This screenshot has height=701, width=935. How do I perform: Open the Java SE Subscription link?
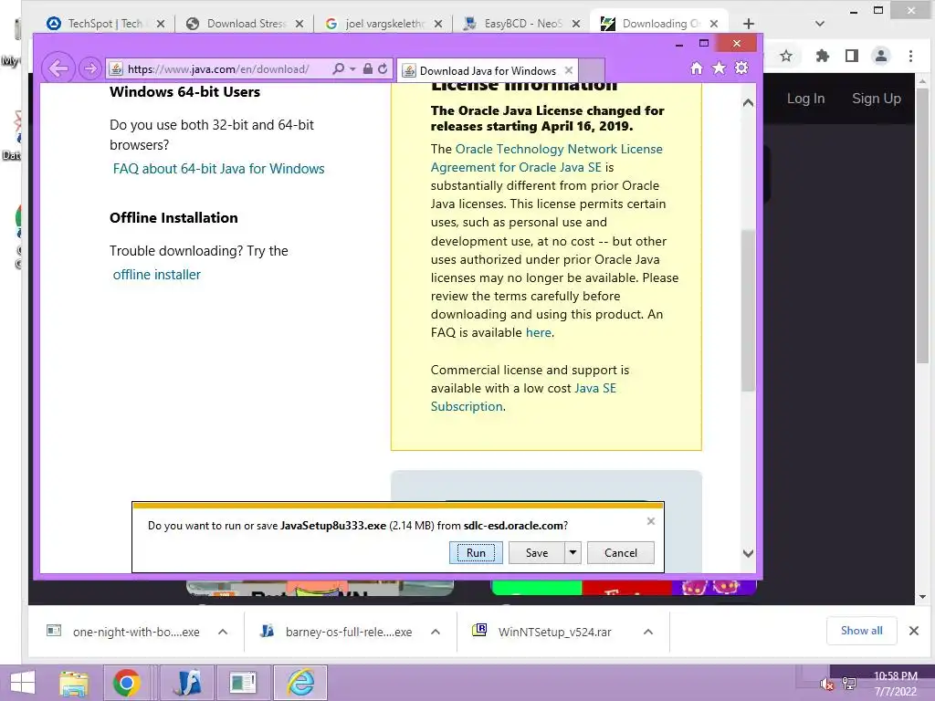click(x=523, y=397)
